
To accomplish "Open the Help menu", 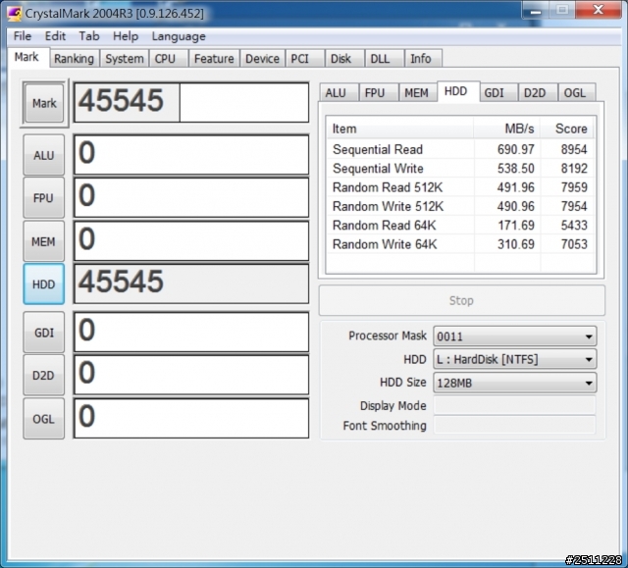I will point(126,36).
